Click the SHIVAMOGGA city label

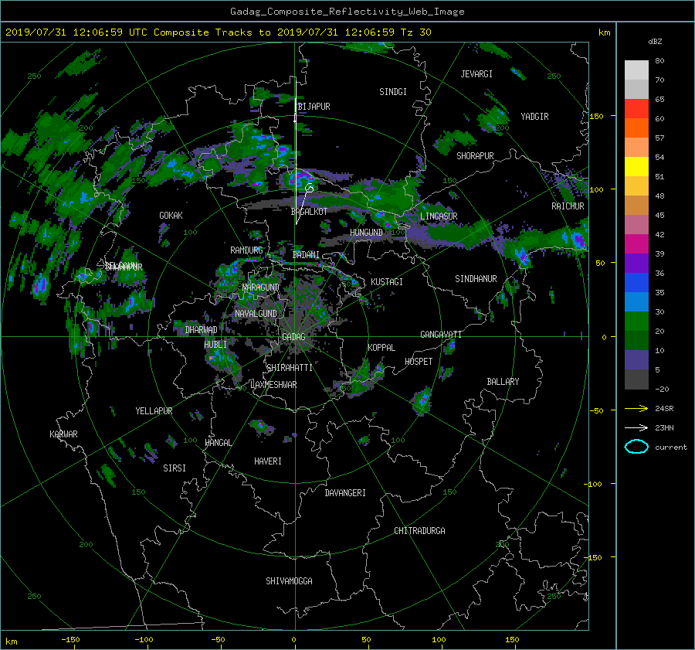(289, 581)
